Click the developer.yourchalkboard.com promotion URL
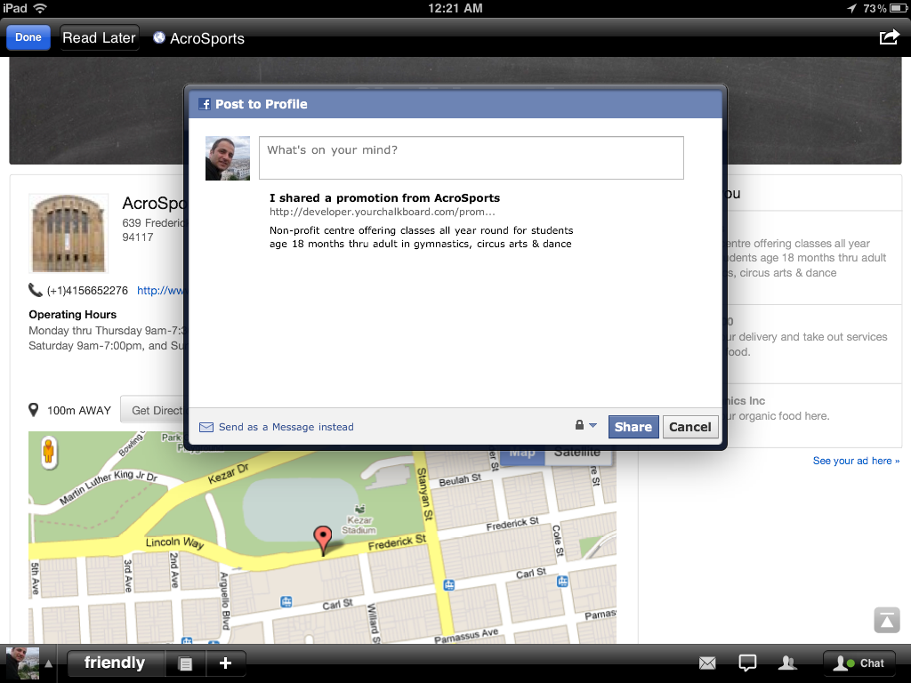Viewport: 911px width, 683px height. pos(383,212)
